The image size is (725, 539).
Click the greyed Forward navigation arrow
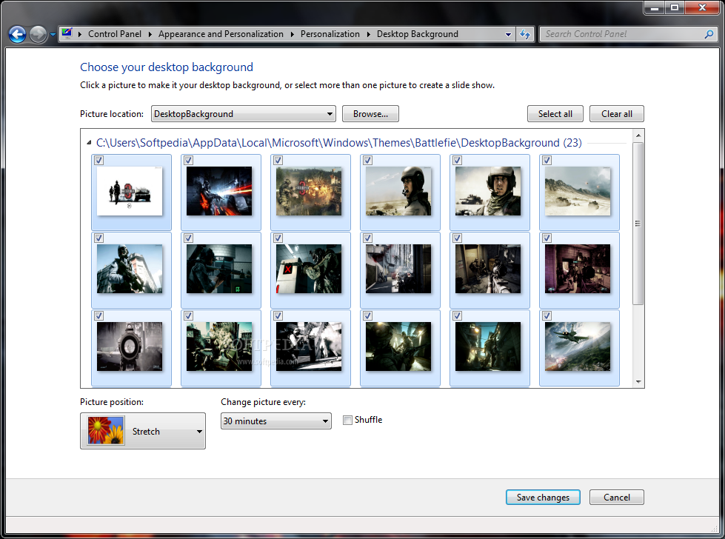click(38, 34)
